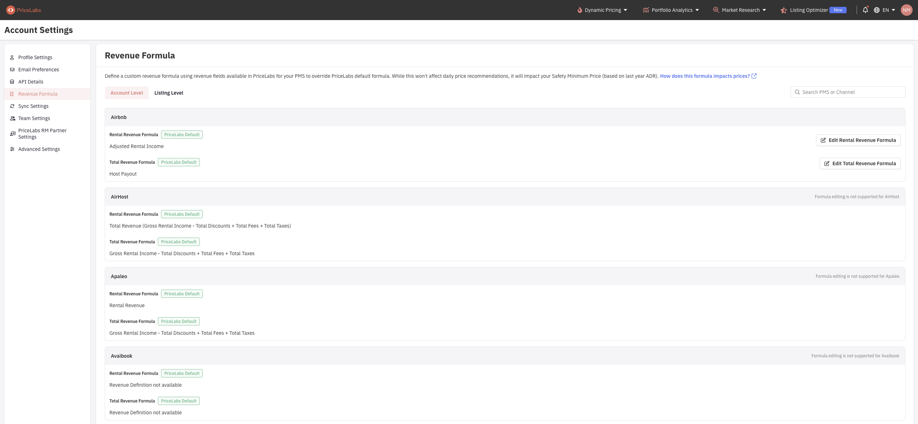This screenshot has width=918, height=424.
Task: Click the Advanced Settings sliders icon
Action: [12, 149]
